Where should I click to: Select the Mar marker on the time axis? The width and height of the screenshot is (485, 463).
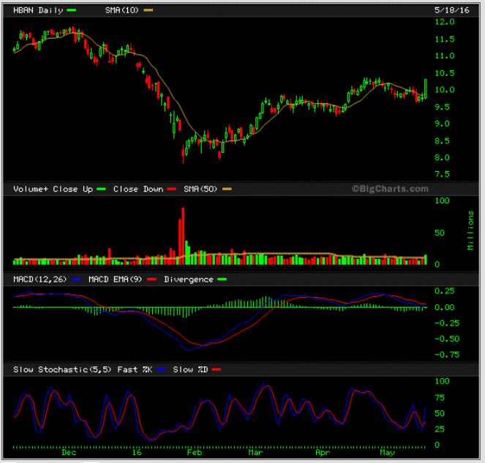pyautogui.click(x=255, y=453)
